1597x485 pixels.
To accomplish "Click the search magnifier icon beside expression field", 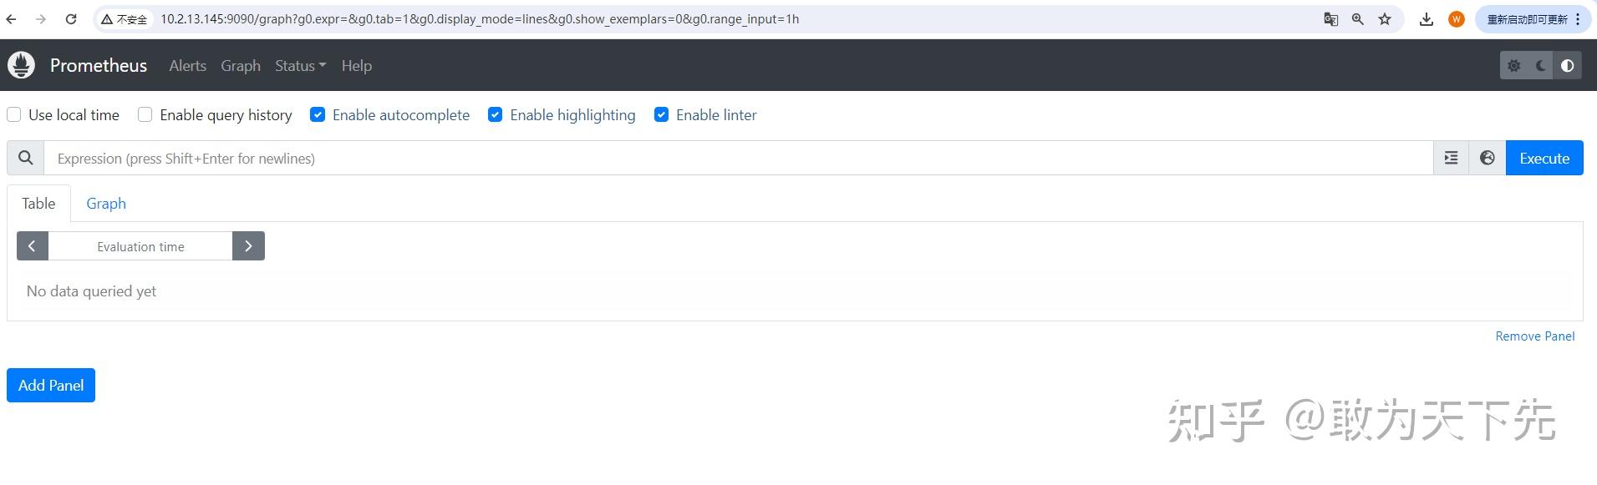I will [26, 158].
